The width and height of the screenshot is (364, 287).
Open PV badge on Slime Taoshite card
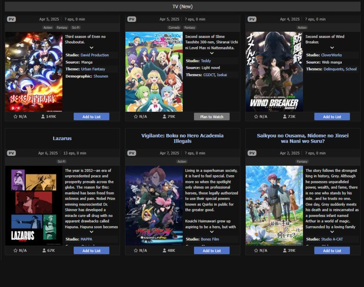(x=132, y=19)
